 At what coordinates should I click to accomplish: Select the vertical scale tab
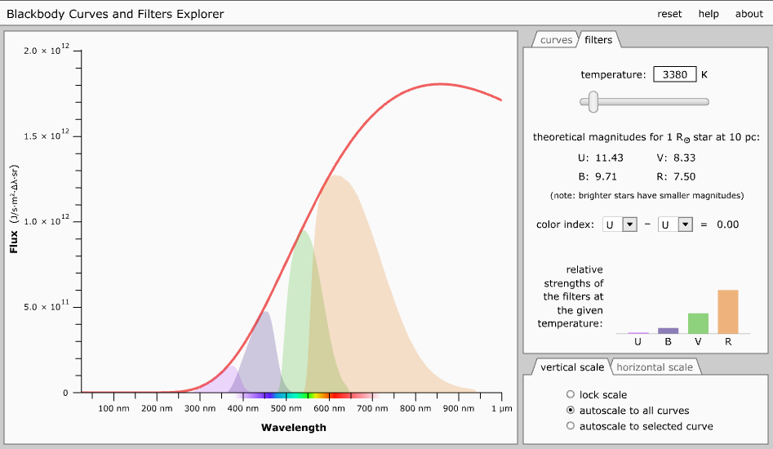pos(571,367)
